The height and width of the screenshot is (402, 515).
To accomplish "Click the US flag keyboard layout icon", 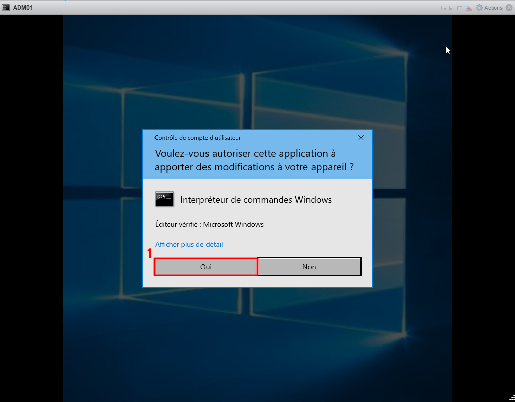I will pyautogui.click(x=469, y=8).
